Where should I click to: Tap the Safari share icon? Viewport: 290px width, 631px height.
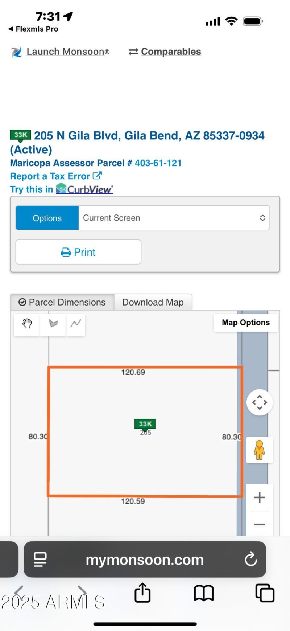[142, 593]
